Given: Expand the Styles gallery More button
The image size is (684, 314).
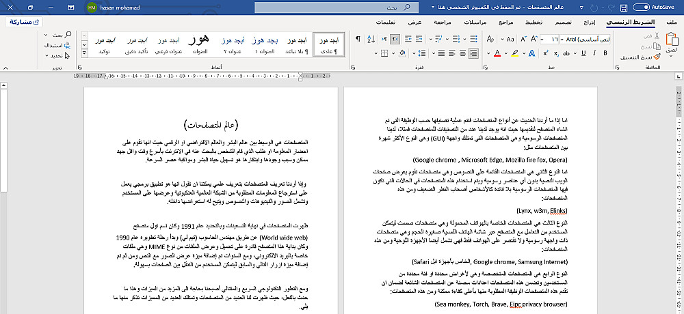Looking at the screenshot, I should point(85,53).
